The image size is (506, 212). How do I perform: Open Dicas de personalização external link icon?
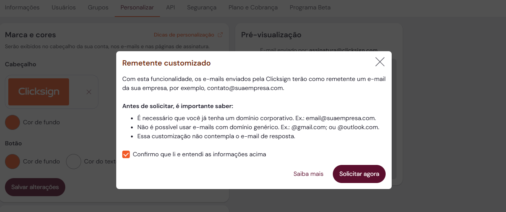click(x=220, y=35)
